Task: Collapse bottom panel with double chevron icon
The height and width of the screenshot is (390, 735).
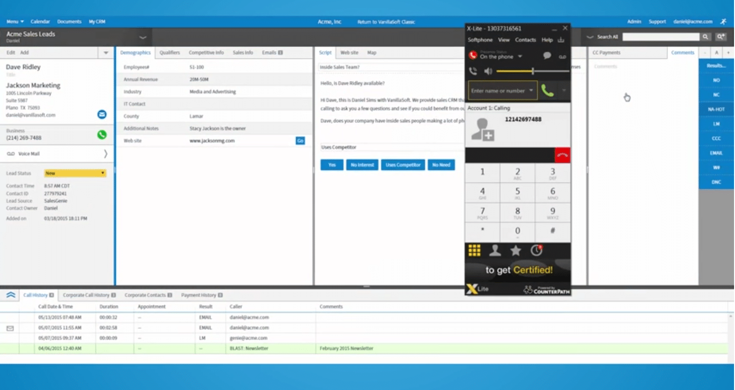Action: pyautogui.click(x=11, y=295)
